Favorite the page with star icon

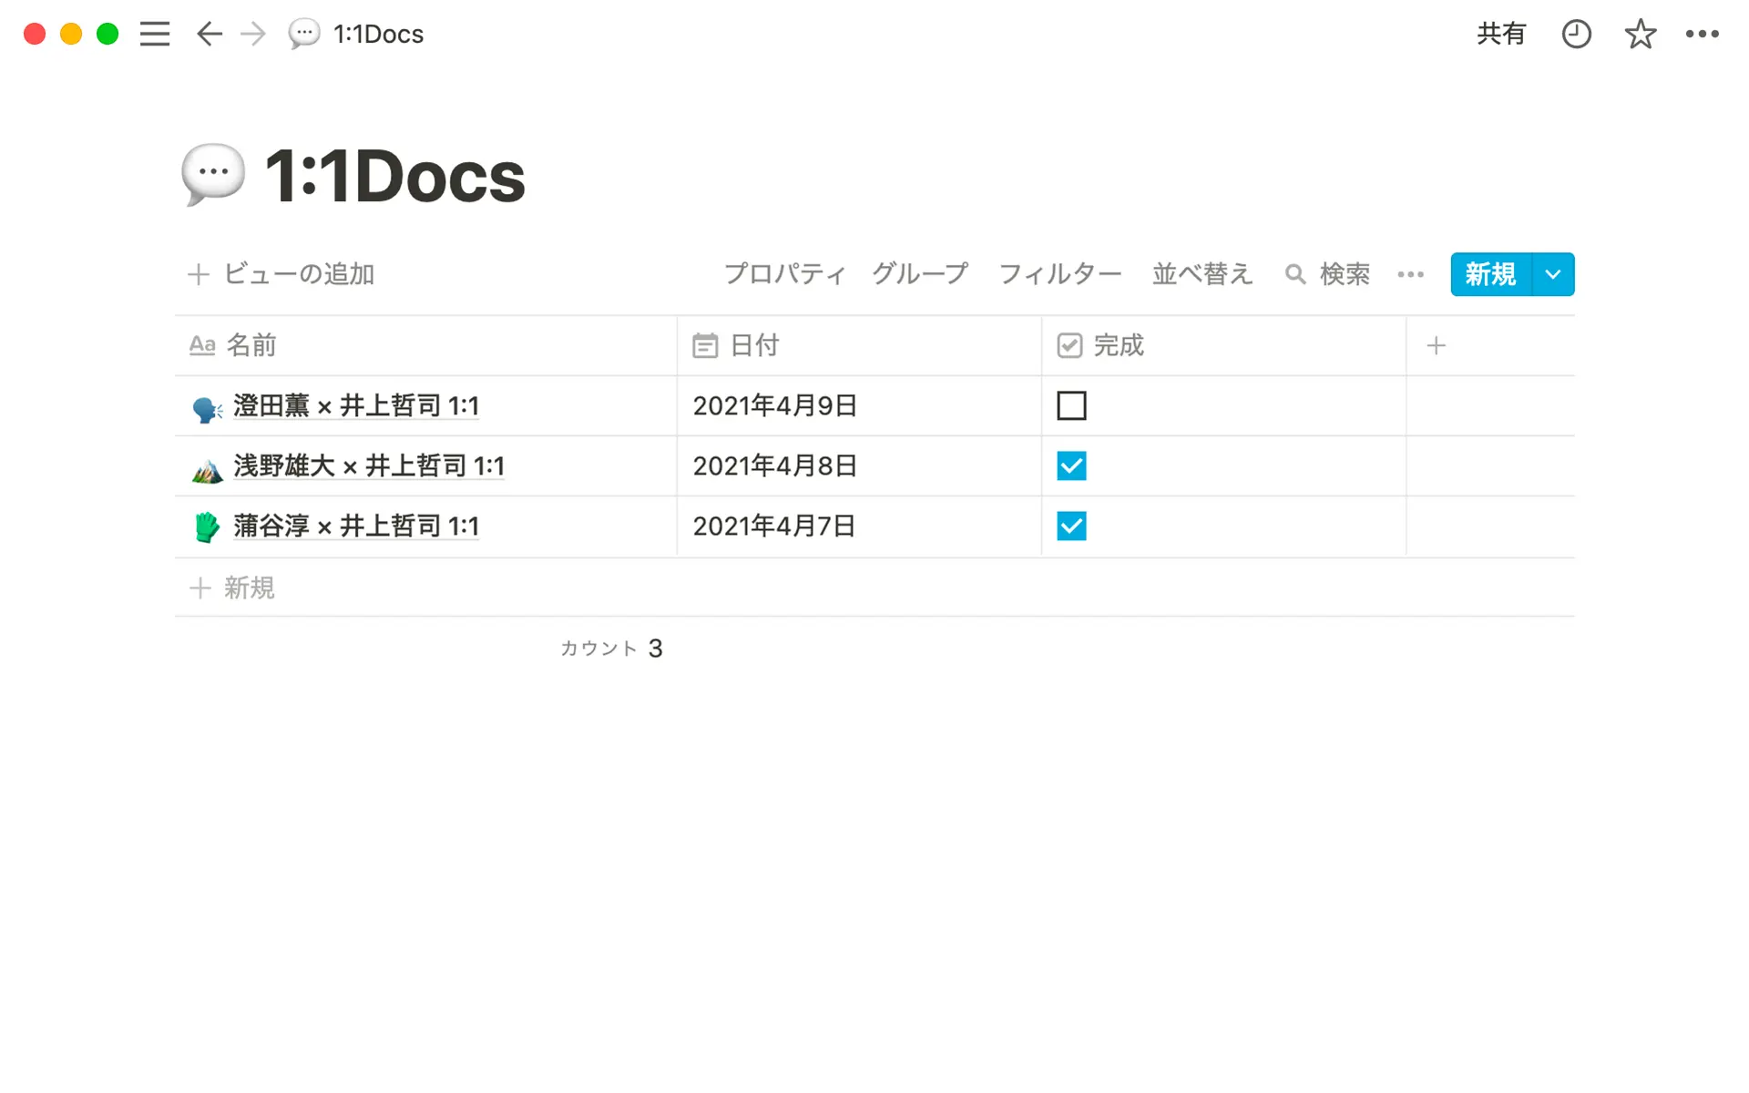(1640, 35)
